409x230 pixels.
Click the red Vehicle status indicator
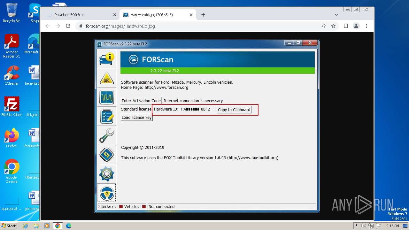144,207
